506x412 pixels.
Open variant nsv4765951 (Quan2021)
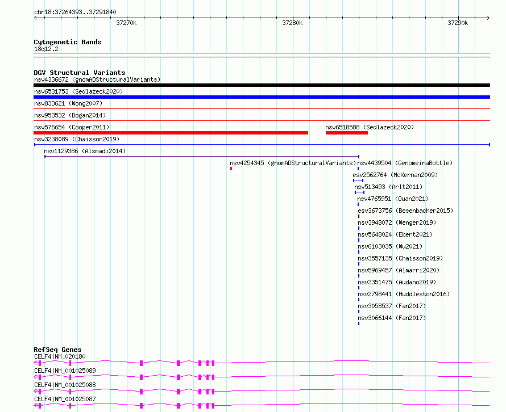393,199
